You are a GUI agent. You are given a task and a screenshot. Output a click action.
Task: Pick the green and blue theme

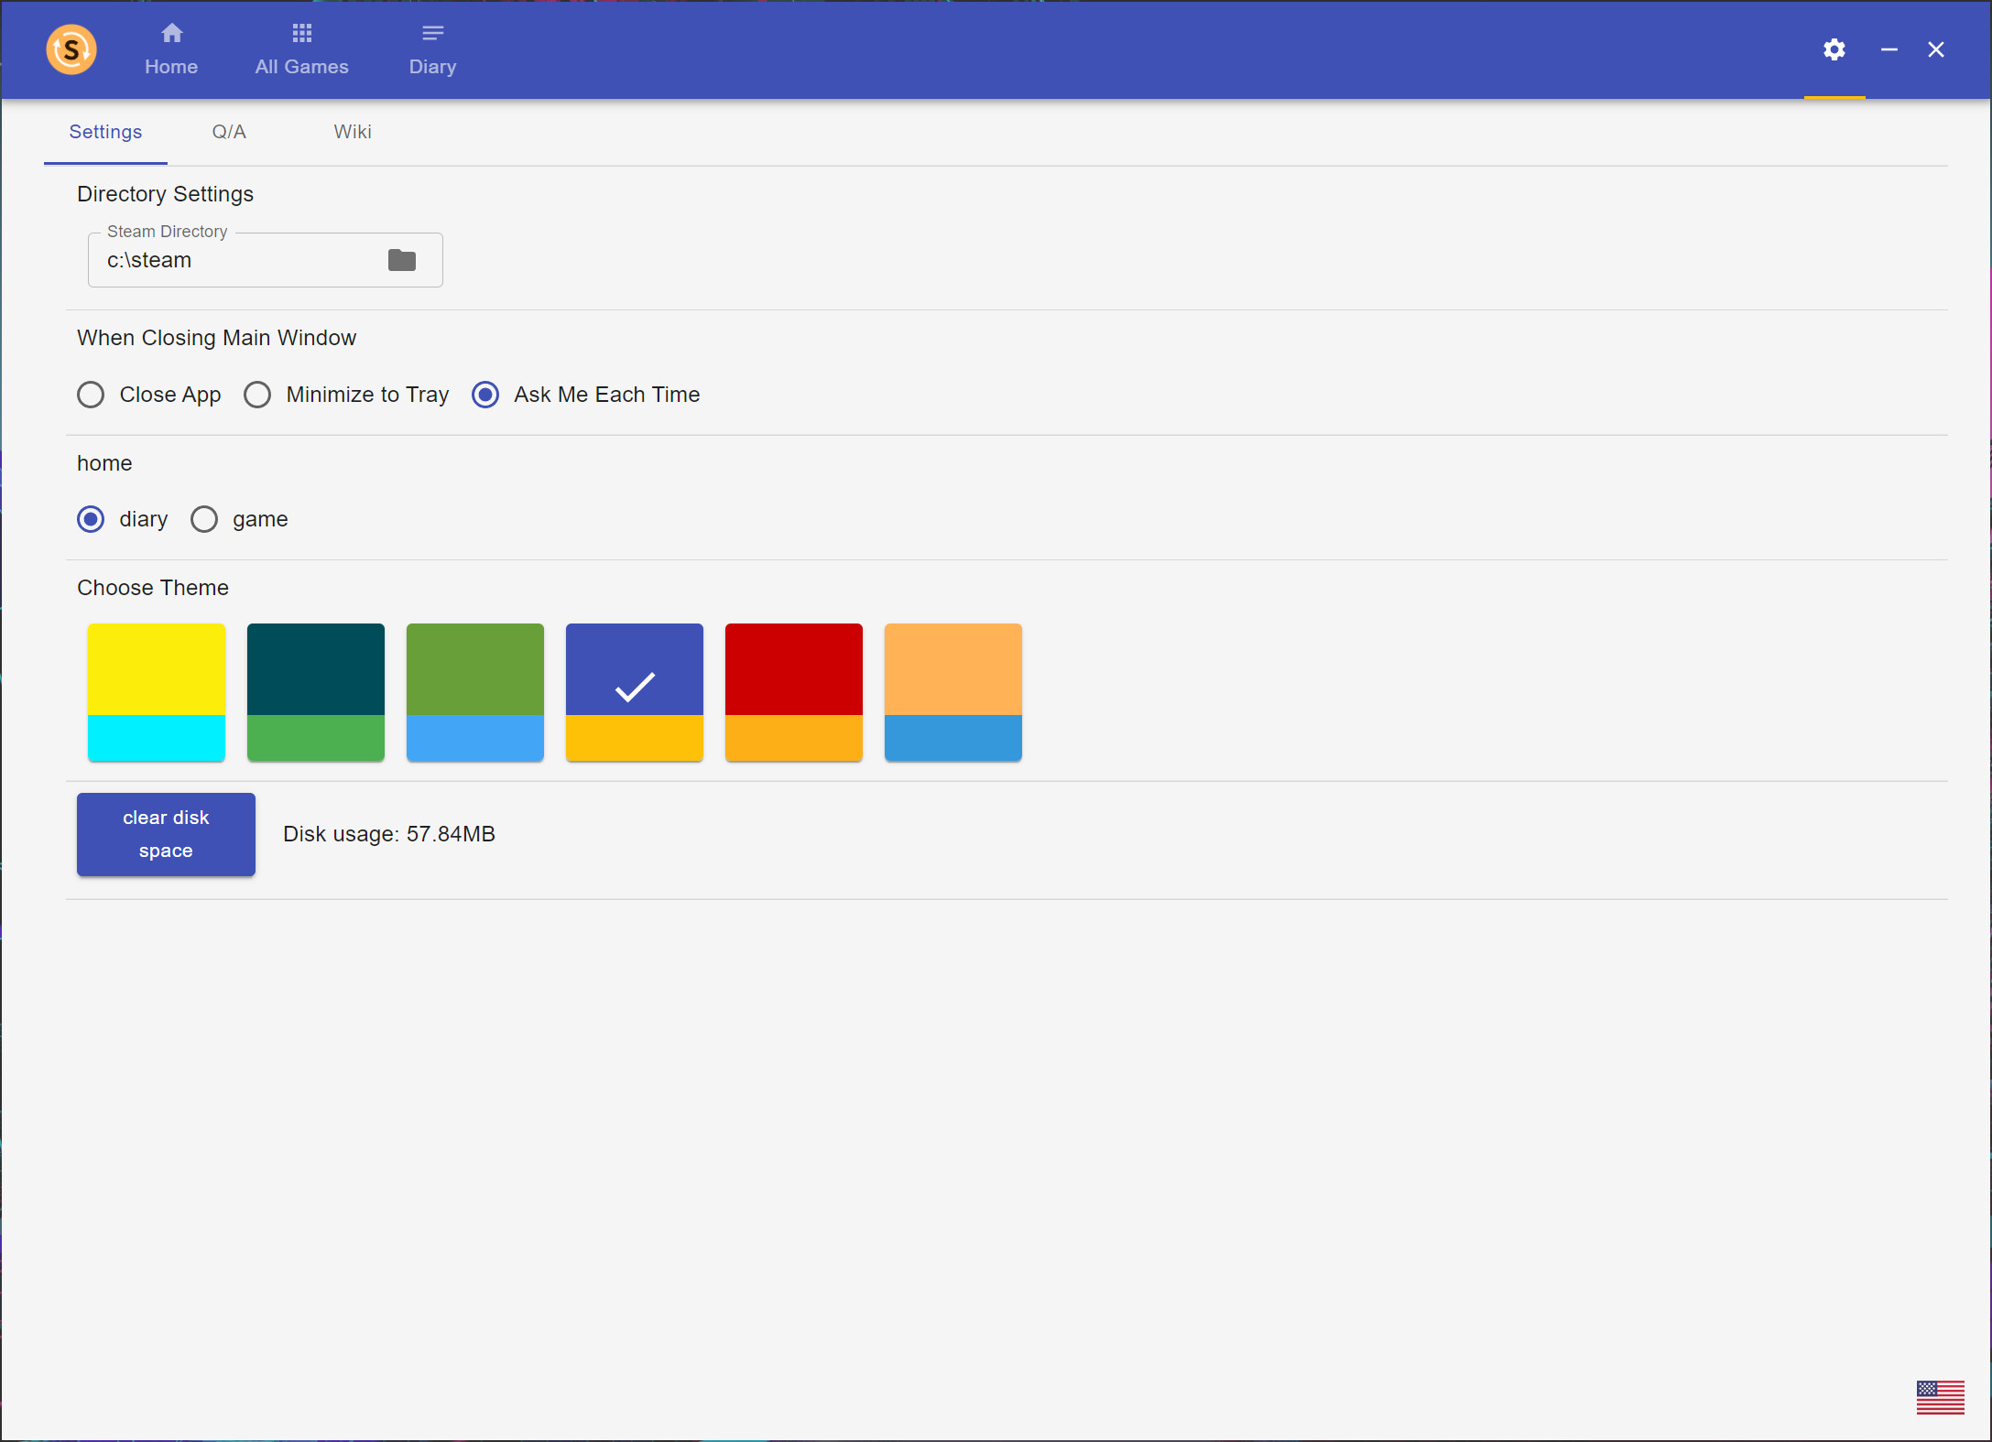(x=474, y=692)
